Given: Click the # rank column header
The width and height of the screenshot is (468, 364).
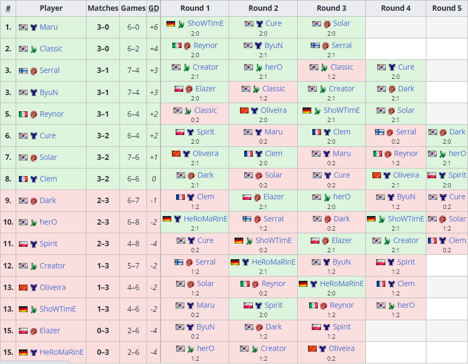Looking at the screenshot, I should coord(8,8).
